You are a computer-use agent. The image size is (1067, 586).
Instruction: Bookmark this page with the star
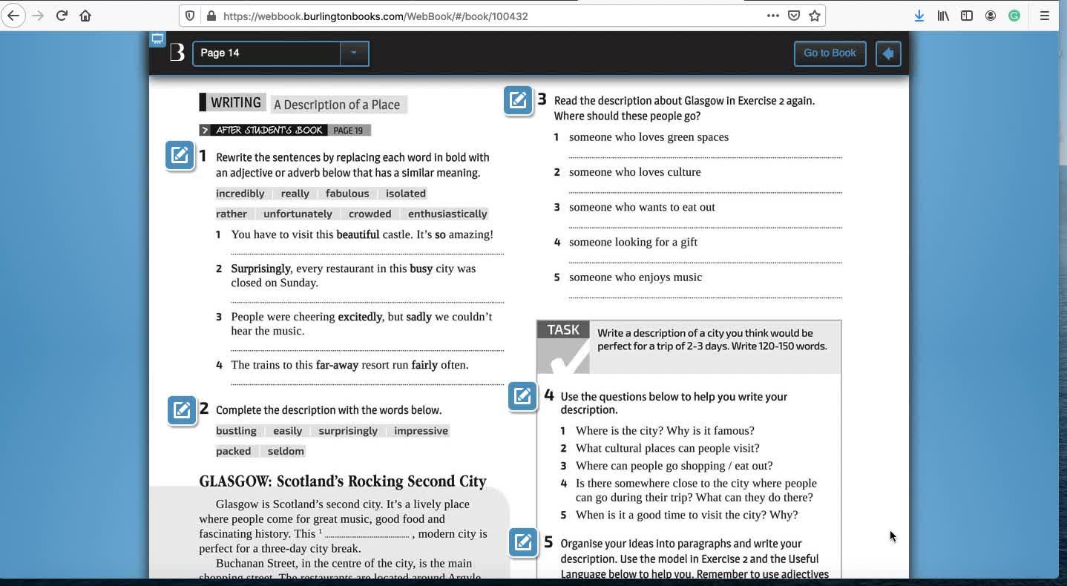[x=815, y=16]
